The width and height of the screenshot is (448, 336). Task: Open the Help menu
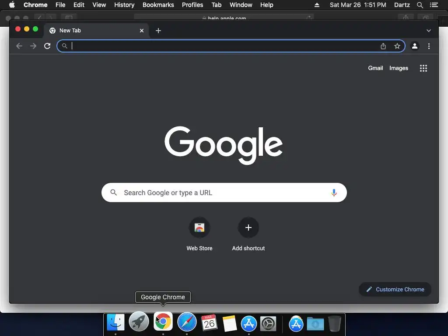tap(266, 5)
